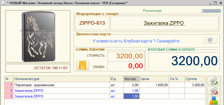The image size is (224, 105).
Task: Click the Сумма column header
Action: (x=195, y=79)
